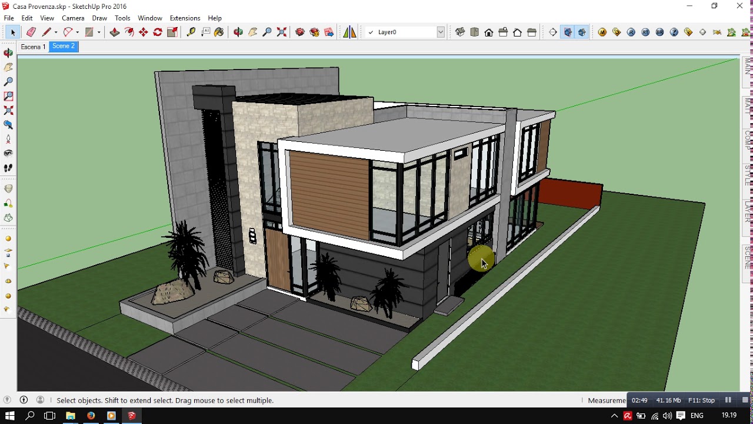Select the Move tool
Image resolution: width=753 pixels, height=424 pixels.
144,32
